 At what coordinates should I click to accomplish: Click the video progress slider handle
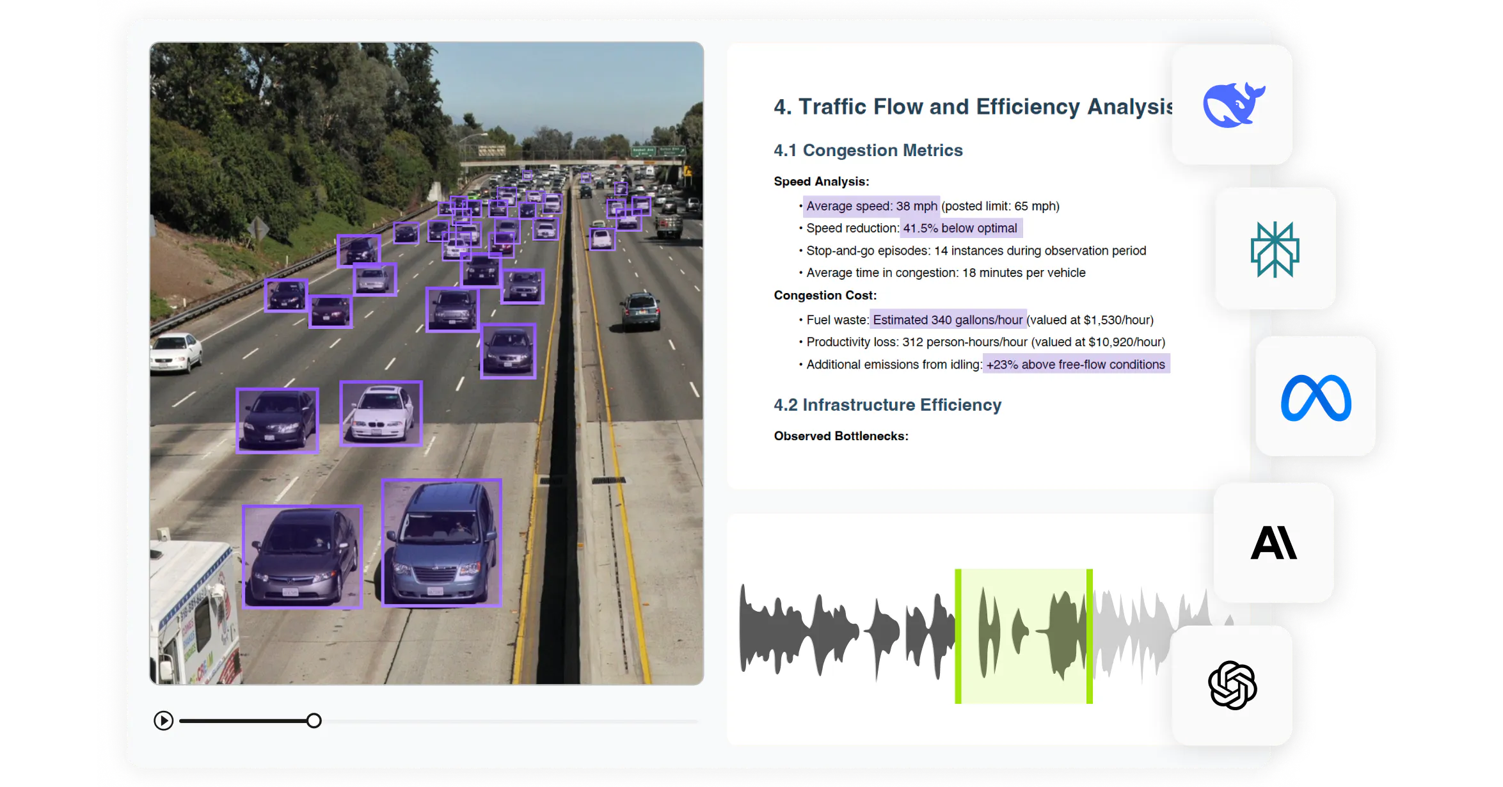(x=314, y=721)
